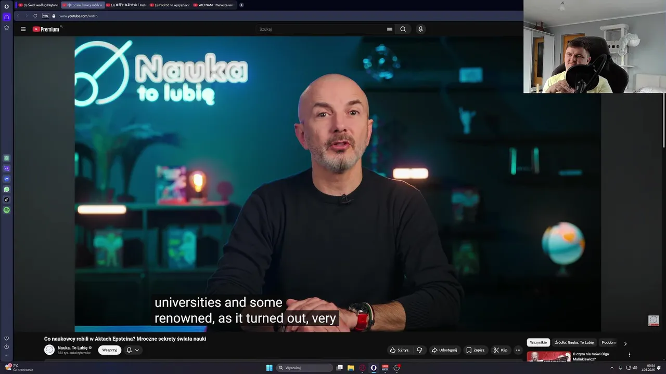This screenshot has width=666, height=374.
Task: Open Messenger in Opera sidebar
Action: (x=6, y=179)
